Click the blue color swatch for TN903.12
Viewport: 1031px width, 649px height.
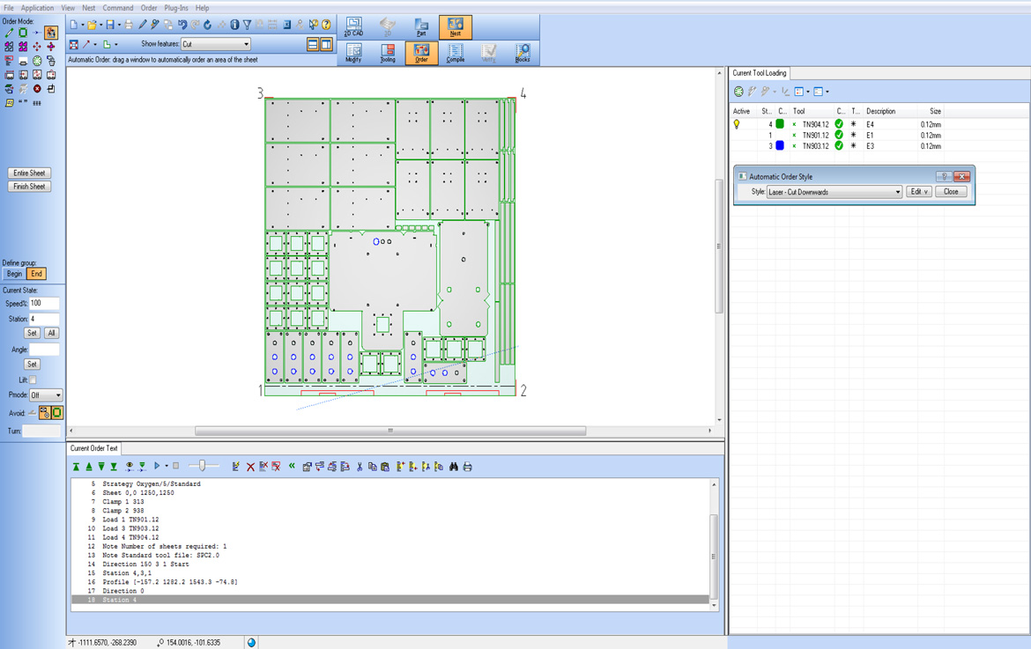coord(780,146)
